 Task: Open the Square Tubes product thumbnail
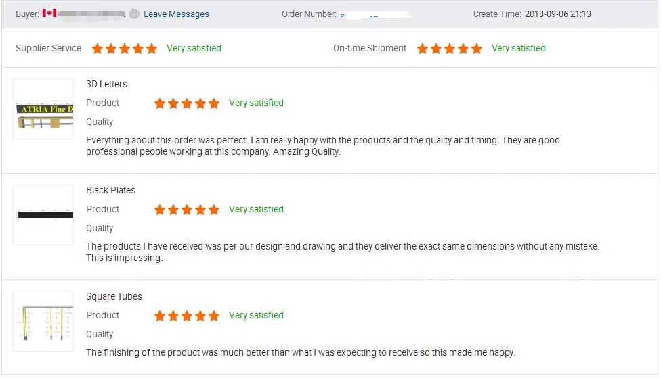point(43,321)
